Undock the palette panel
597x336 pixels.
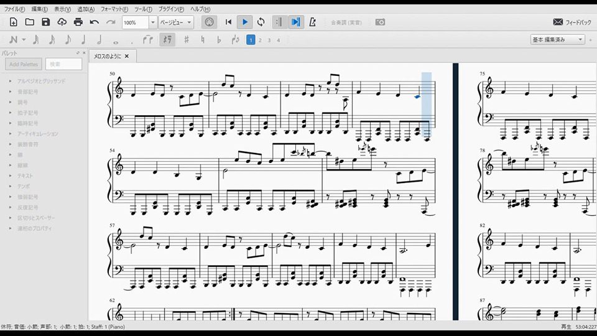pos(78,53)
